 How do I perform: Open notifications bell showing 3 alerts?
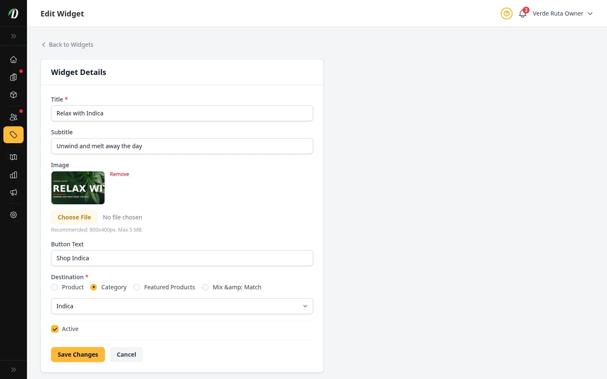pos(522,13)
